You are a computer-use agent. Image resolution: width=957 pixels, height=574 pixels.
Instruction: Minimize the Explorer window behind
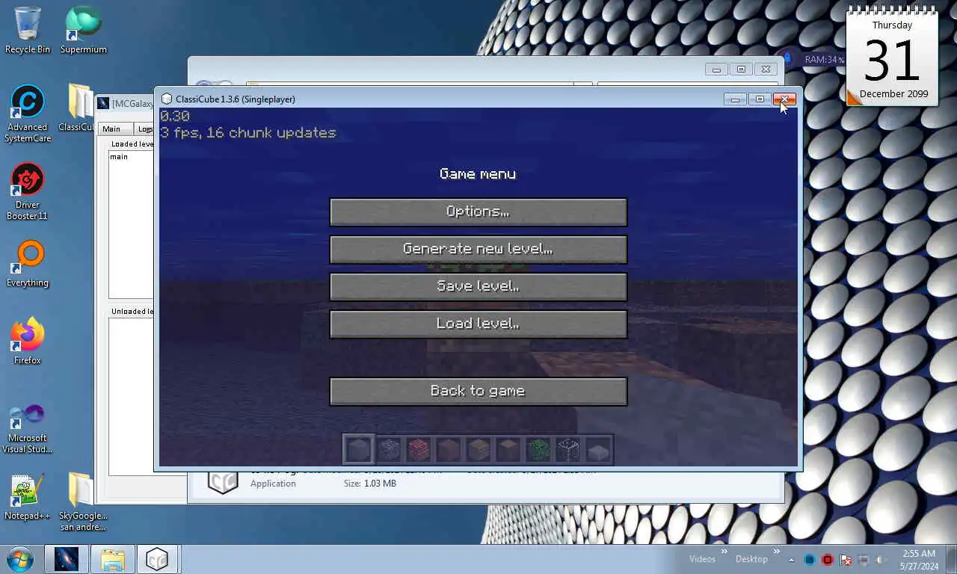pyautogui.click(x=716, y=70)
